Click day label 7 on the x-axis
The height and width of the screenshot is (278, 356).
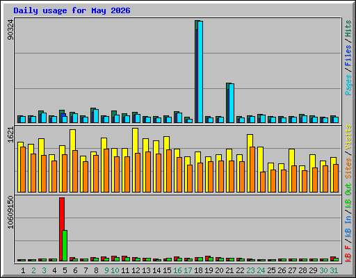[x=86, y=270]
